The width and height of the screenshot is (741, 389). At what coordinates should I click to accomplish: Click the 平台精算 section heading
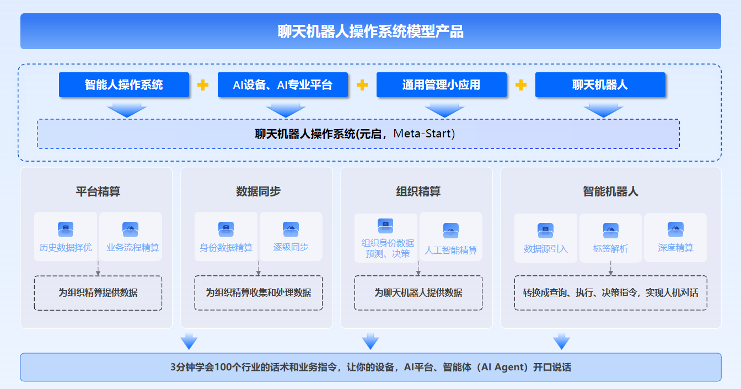click(x=98, y=191)
